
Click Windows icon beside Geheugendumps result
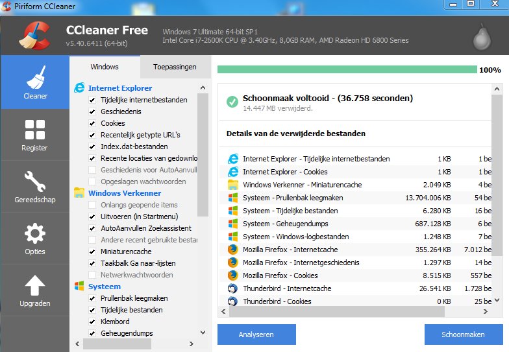(232, 224)
